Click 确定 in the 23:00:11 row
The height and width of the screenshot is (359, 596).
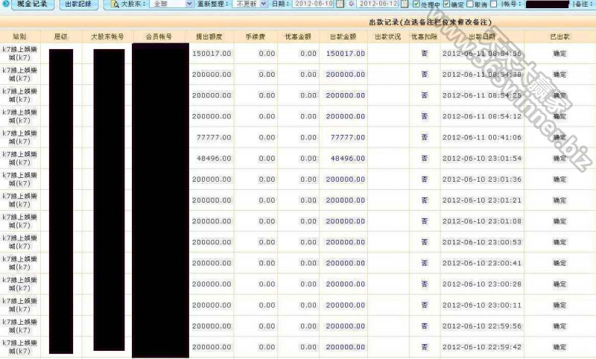pyautogui.click(x=560, y=305)
